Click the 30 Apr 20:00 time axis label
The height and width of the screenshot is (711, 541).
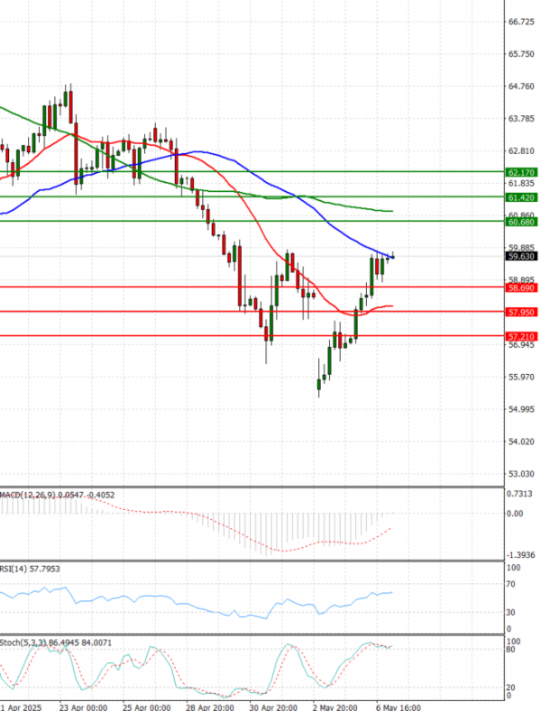[x=273, y=706]
